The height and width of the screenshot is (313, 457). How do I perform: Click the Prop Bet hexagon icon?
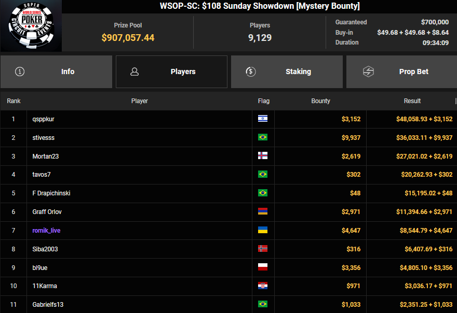[x=368, y=72]
